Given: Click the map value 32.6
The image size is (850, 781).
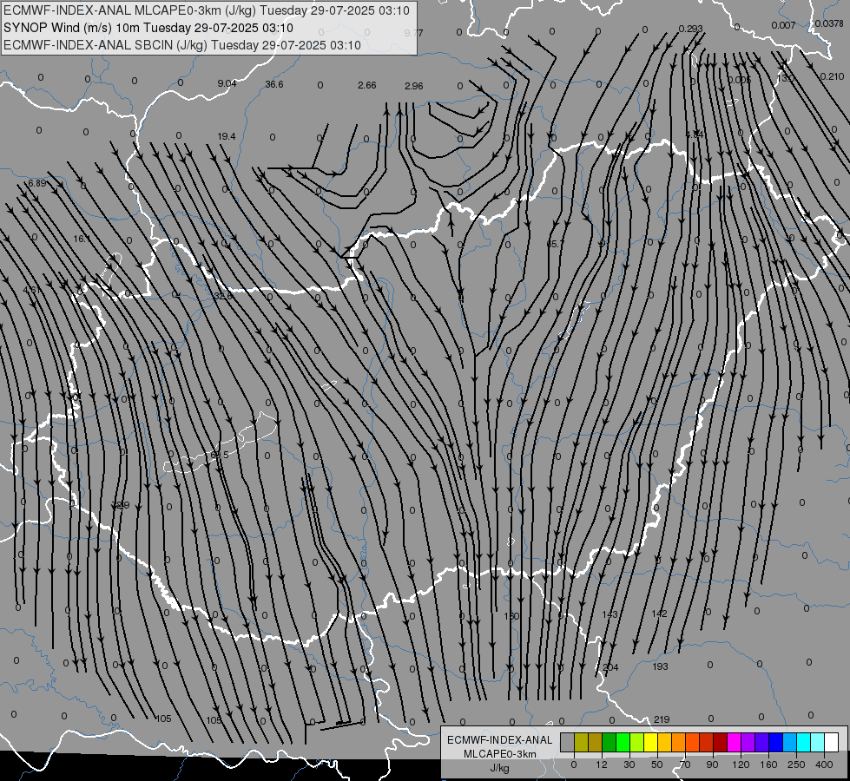Looking at the screenshot, I should click(x=223, y=296).
